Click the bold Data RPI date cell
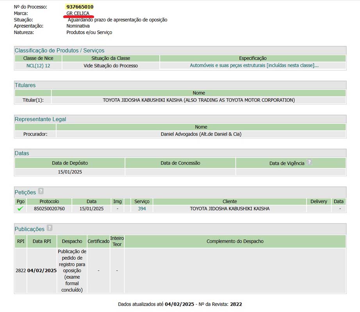Image resolution: width=360 pixels, height=312 pixels. pyautogui.click(x=42, y=270)
